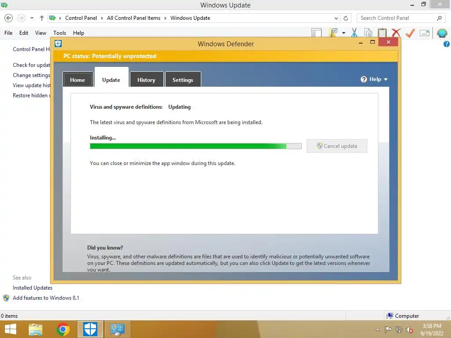Click the Action Center flag tray icon
The height and width of the screenshot is (338, 451).
pyautogui.click(x=388, y=330)
